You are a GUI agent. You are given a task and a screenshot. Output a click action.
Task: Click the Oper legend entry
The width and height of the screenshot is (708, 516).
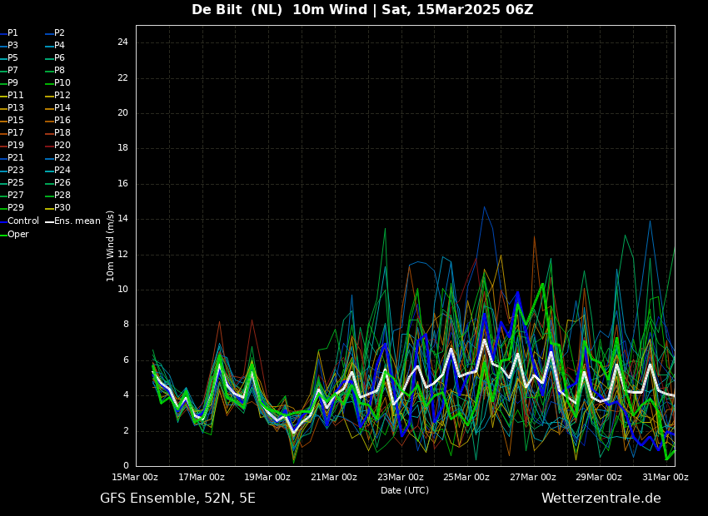point(18,235)
